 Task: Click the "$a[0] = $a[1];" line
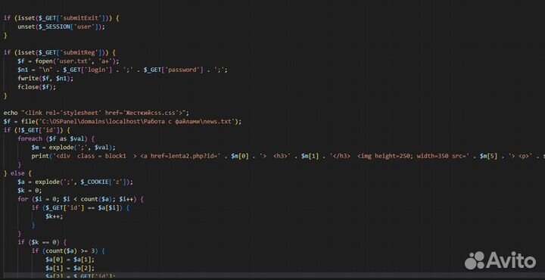(x=70, y=260)
